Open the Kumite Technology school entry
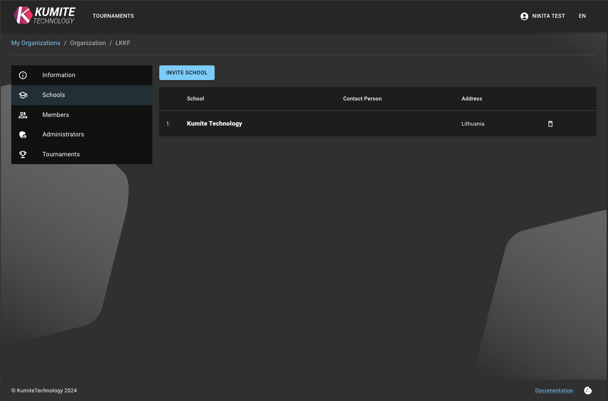 pyautogui.click(x=214, y=123)
